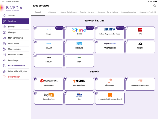The width and height of the screenshot is (158, 119).
Task: Switch to Services De Proximité tab
Action: tap(148, 12)
